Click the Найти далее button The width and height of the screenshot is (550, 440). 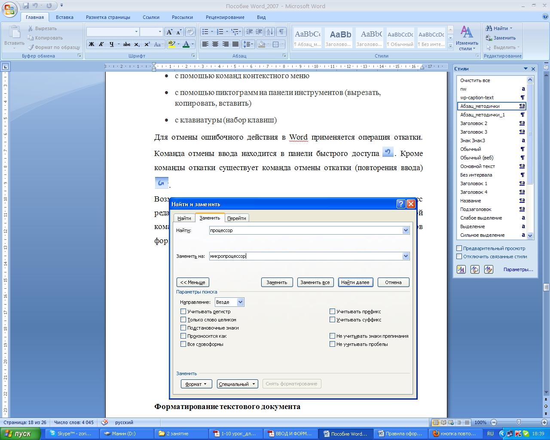pyautogui.click(x=355, y=282)
